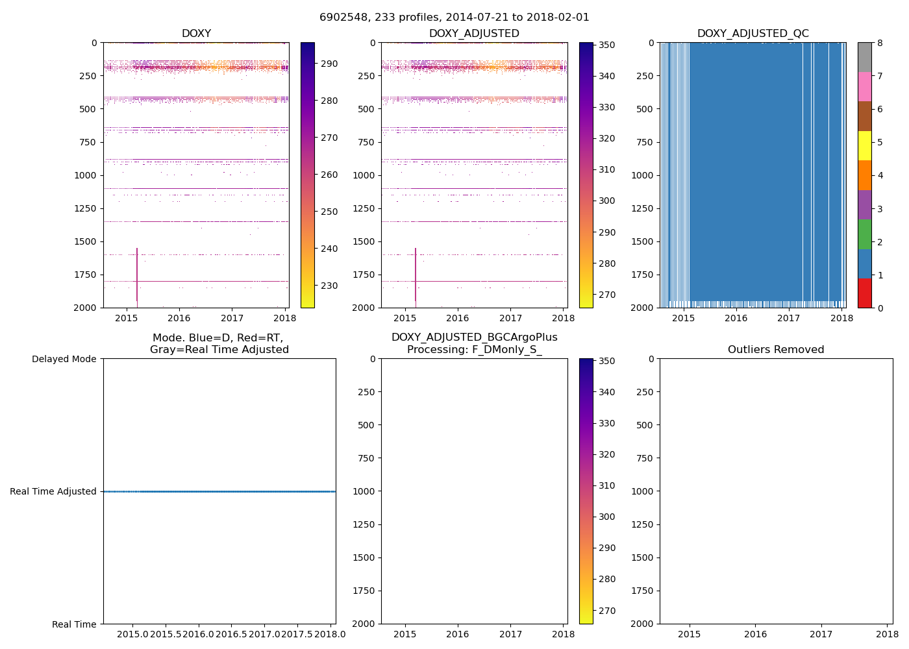
Task: Select the DOXY_ADJUSTED_QC plot title
Action: click(x=753, y=34)
